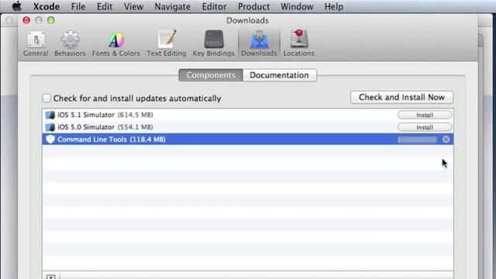
Task: Open the View menu
Action: pos(133,6)
